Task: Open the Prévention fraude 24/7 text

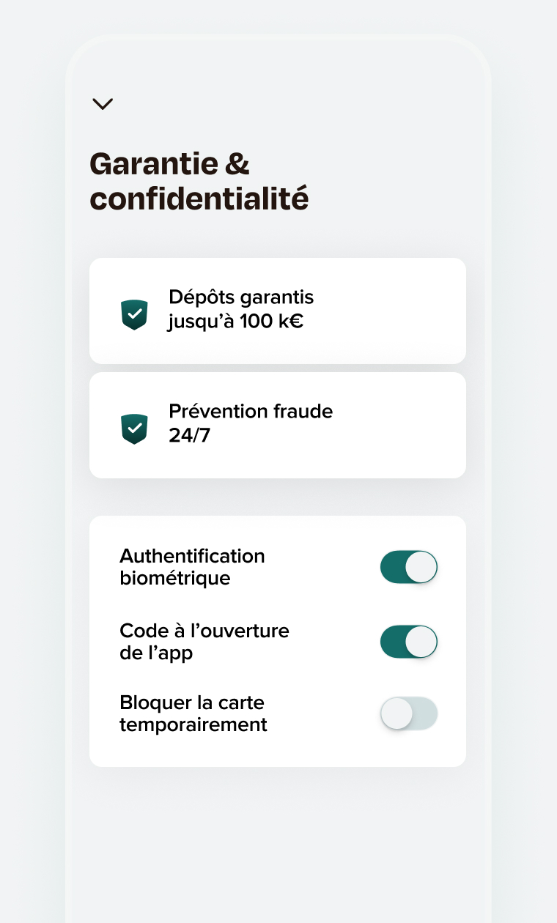Action: click(x=251, y=423)
